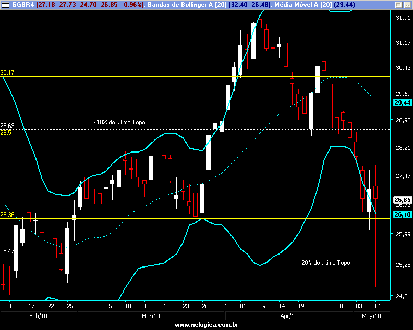This screenshot has height=330, width=413.
Task: Select the Bandas de Bollinger A [20] label
Action: pos(187,5)
